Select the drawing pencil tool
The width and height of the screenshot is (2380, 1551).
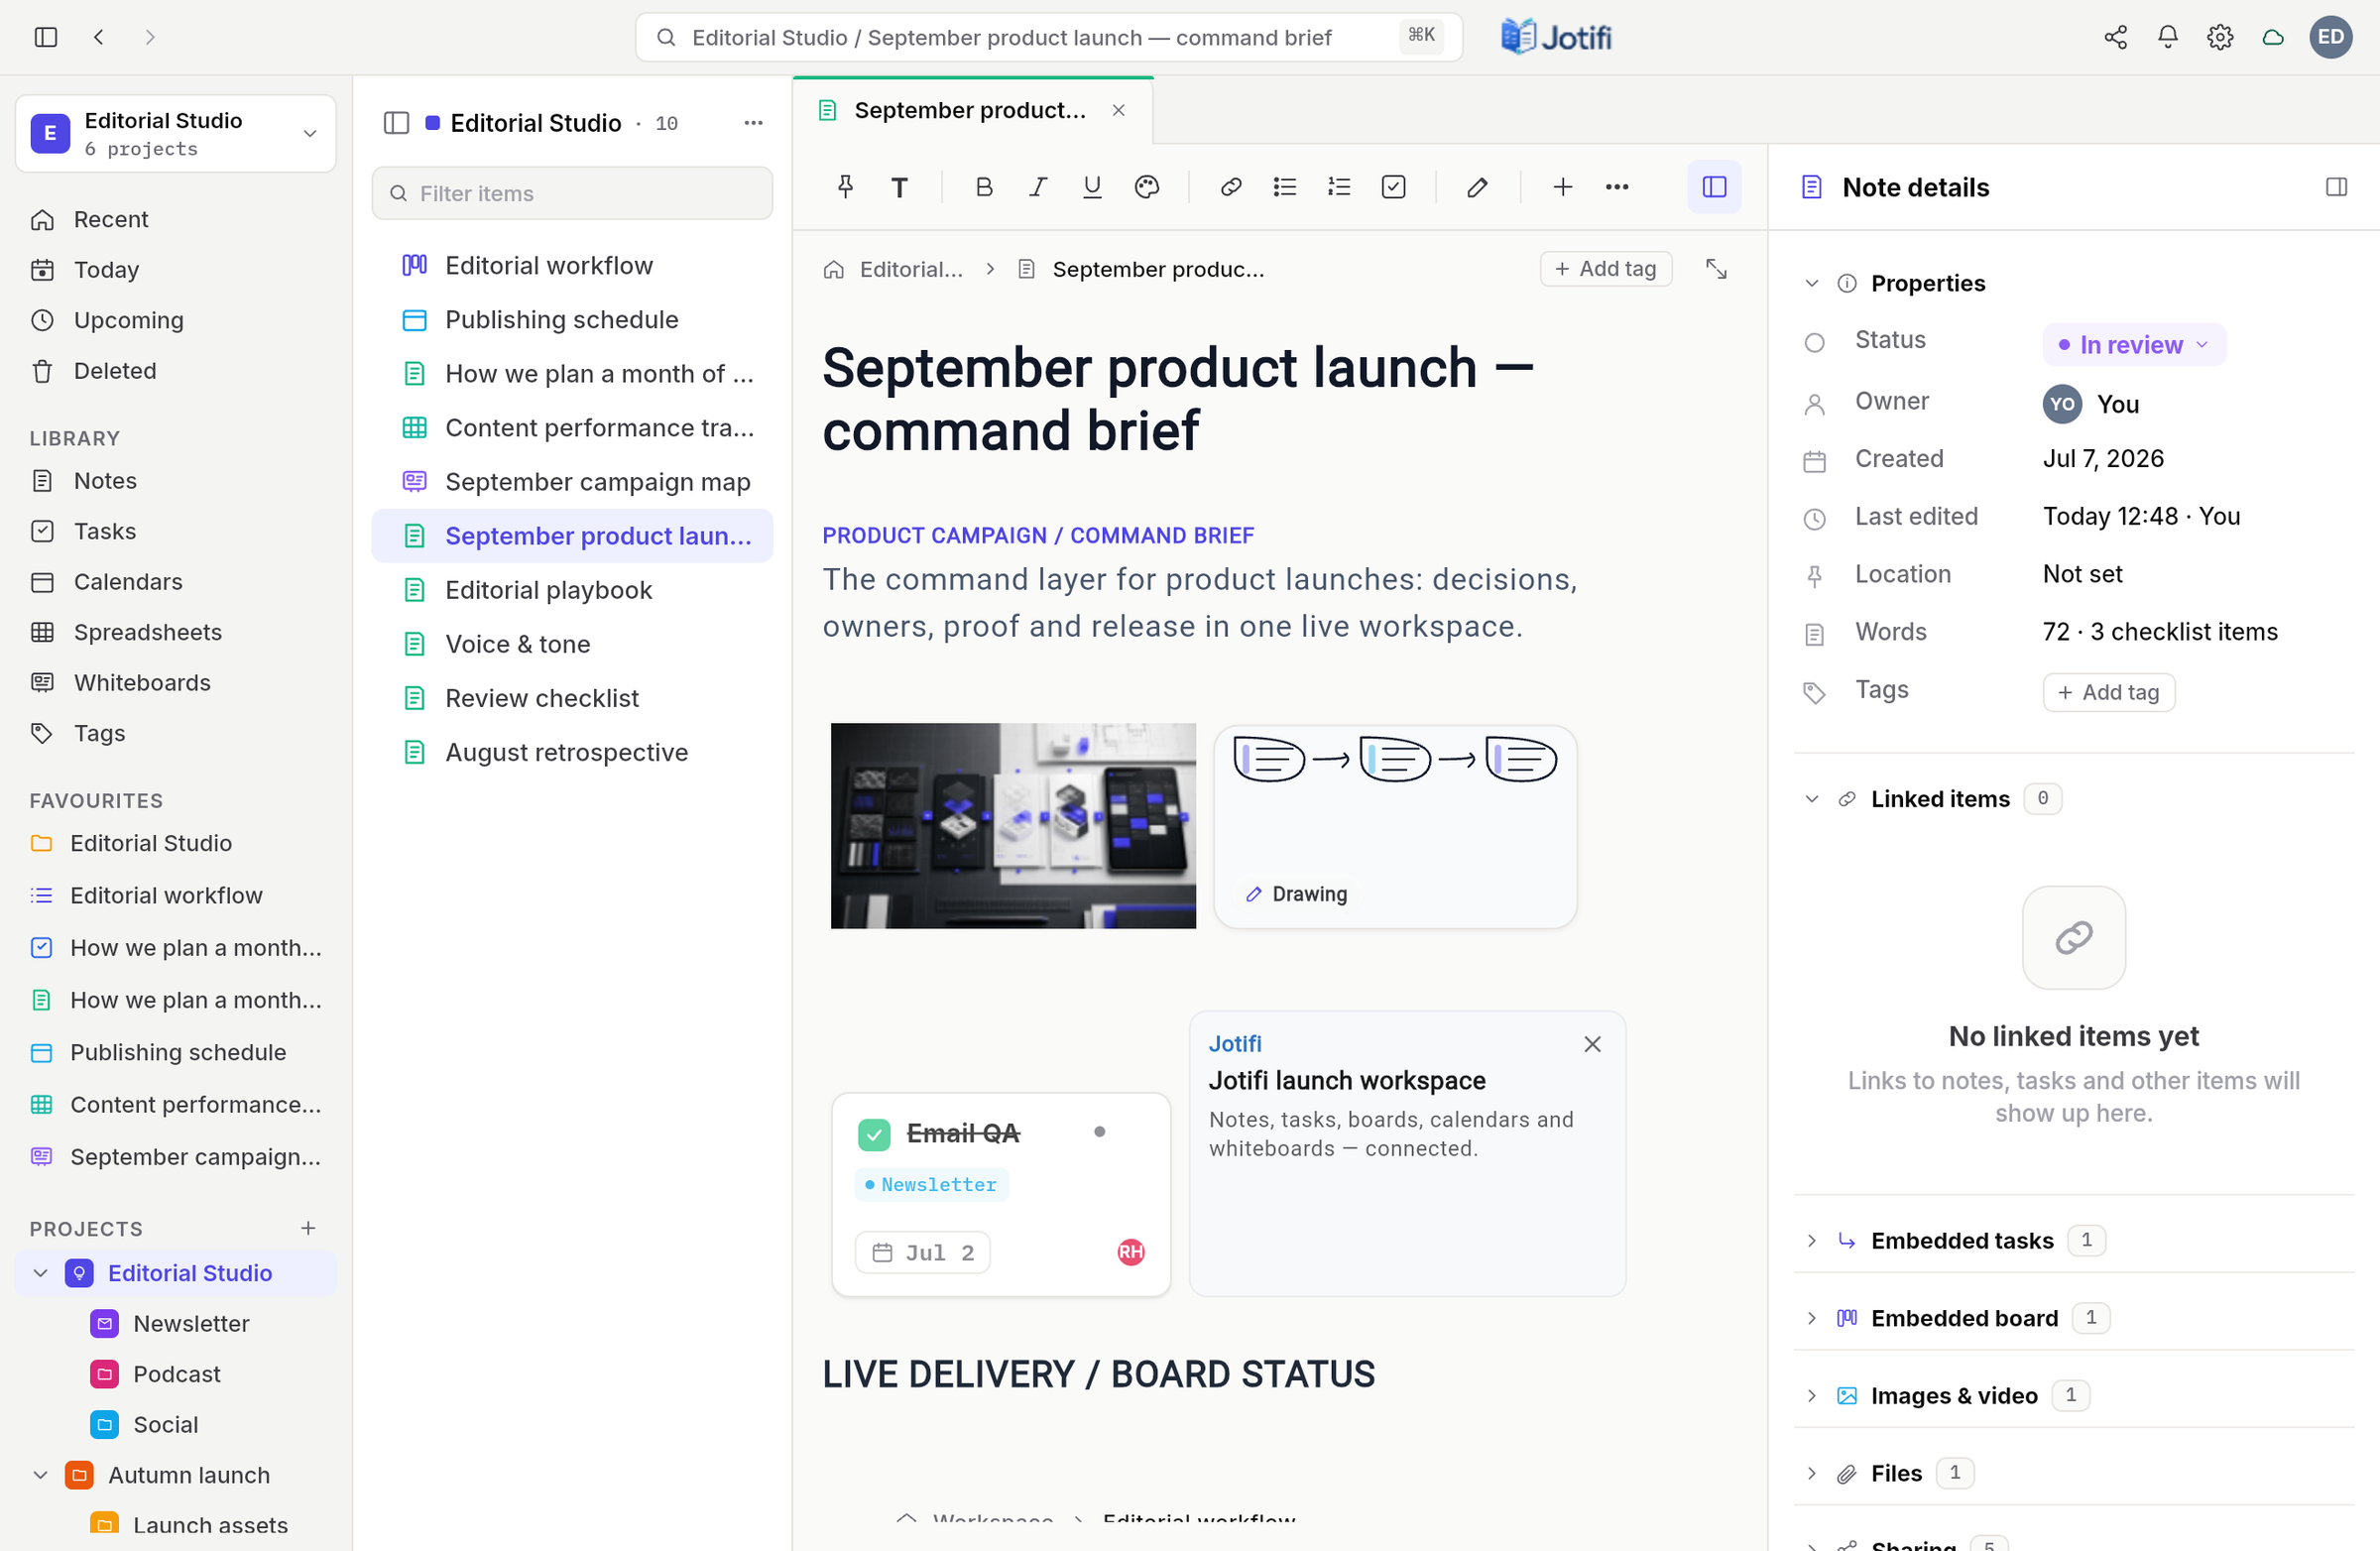[1477, 187]
